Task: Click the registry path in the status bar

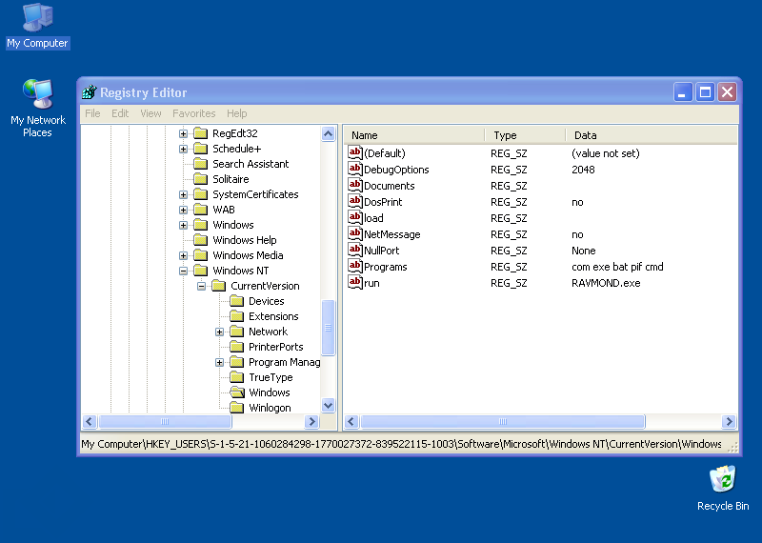Action: 401,444
